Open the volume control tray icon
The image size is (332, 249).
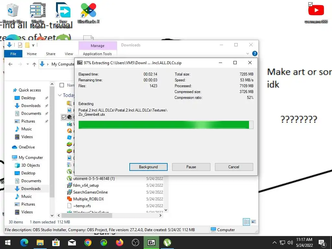tap(290, 243)
